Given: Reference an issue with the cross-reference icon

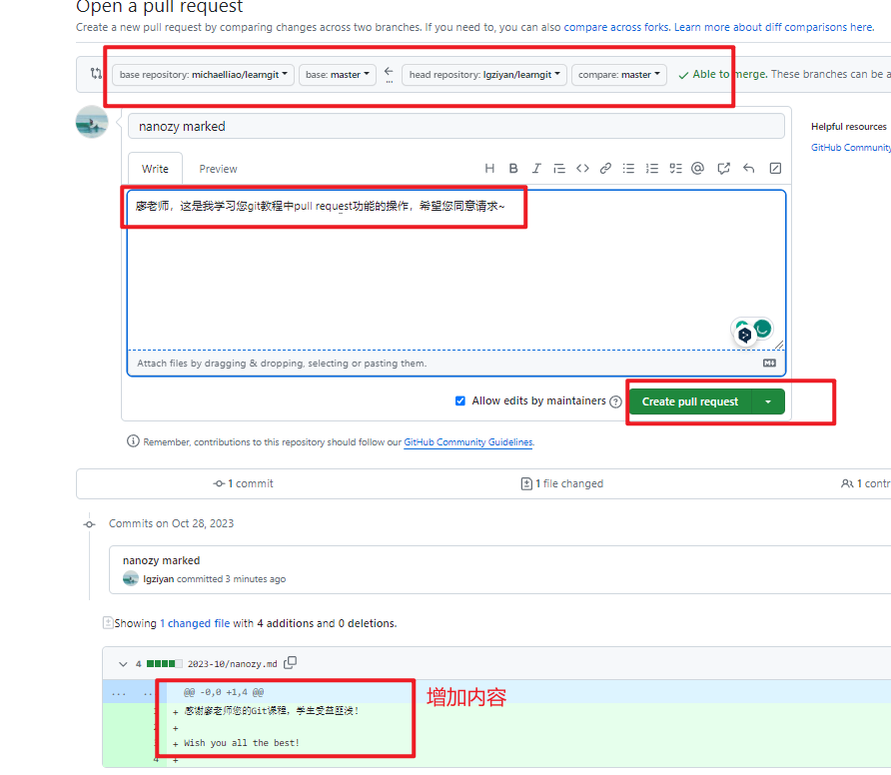Looking at the screenshot, I should tap(723, 168).
